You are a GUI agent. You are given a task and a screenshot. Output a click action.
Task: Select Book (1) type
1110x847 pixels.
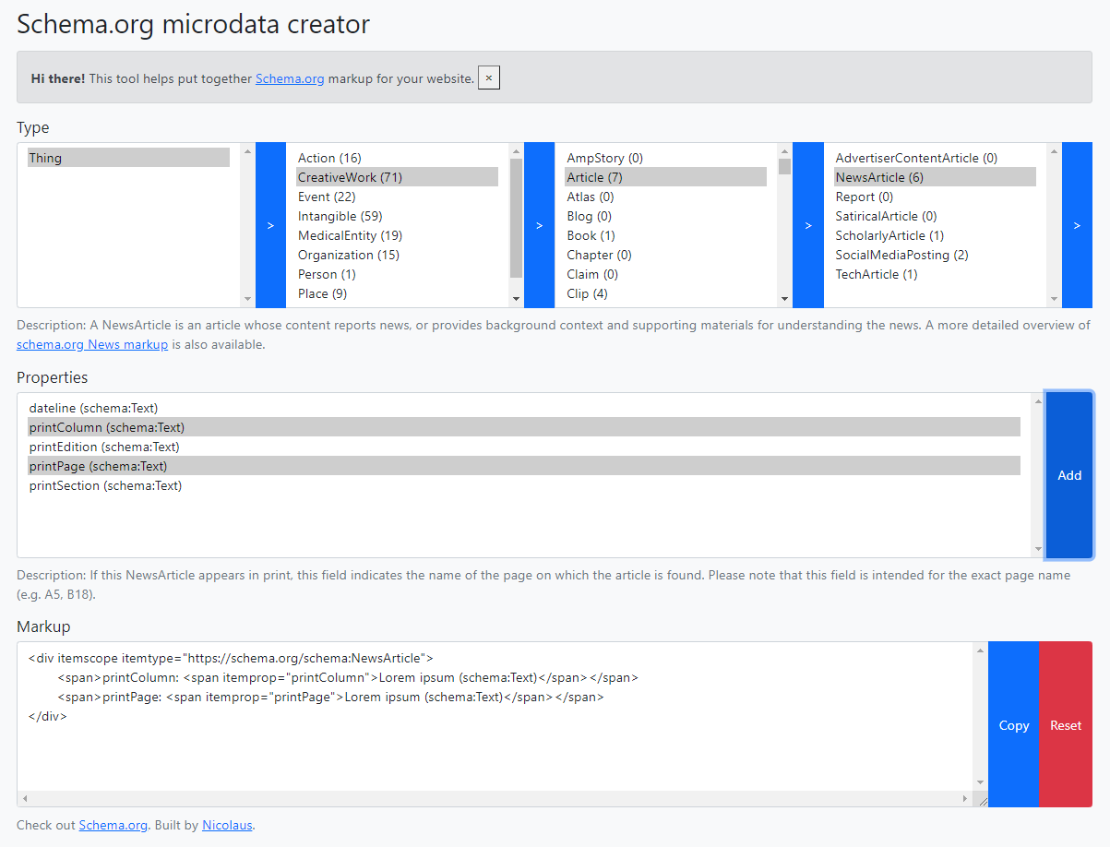(x=665, y=235)
